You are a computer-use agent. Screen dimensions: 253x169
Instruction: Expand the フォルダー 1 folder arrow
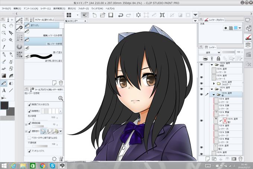tap(214, 84)
